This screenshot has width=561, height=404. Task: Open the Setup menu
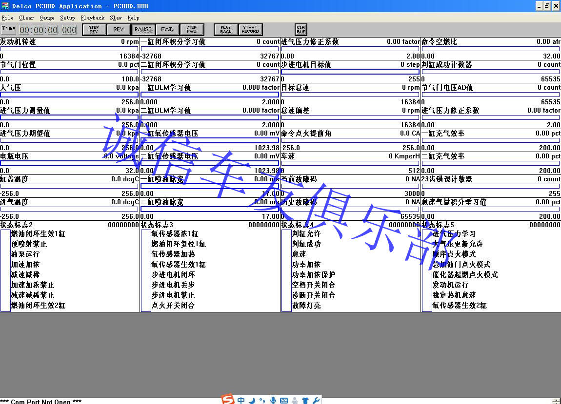(67, 18)
